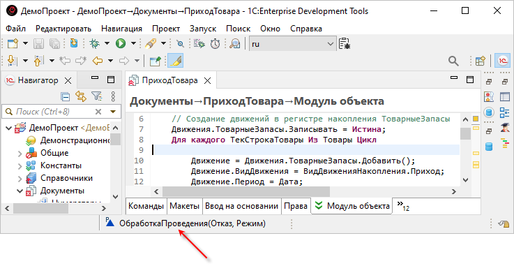Start debugging with the green bug icon

point(95,43)
